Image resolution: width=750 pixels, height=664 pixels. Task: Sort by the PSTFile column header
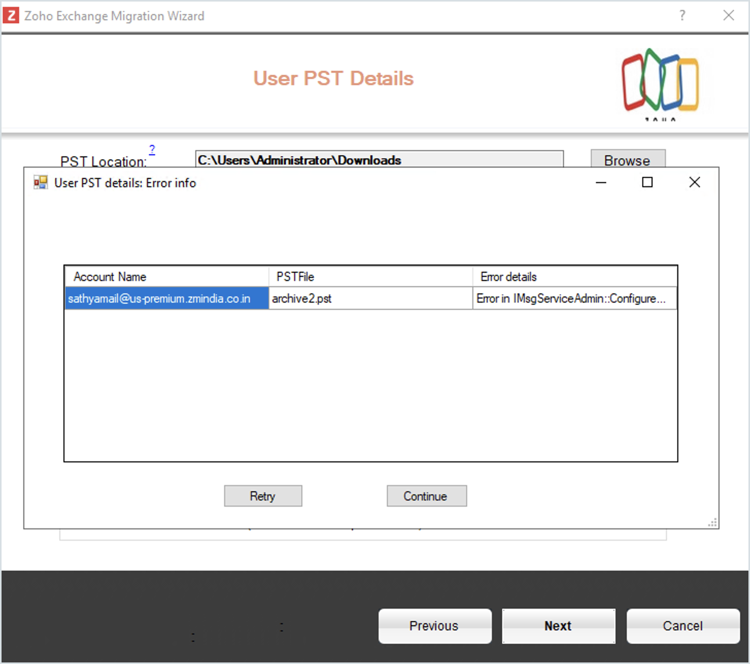pyautogui.click(x=371, y=277)
